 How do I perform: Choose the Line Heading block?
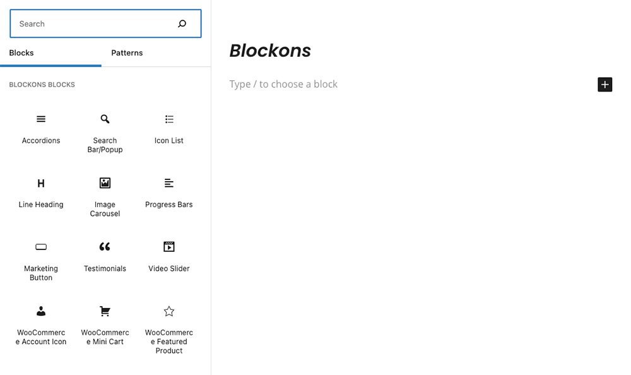coord(40,193)
